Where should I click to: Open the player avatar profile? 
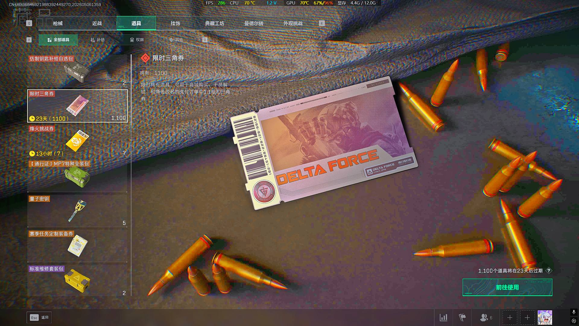545,318
